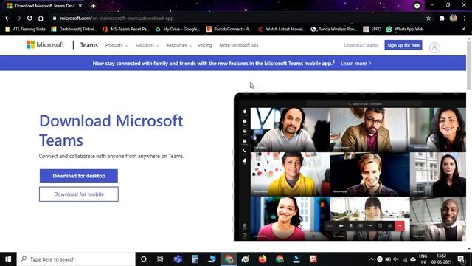Click Download for mobile button
The width and height of the screenshot is (472, 266).
click(79, 194)
